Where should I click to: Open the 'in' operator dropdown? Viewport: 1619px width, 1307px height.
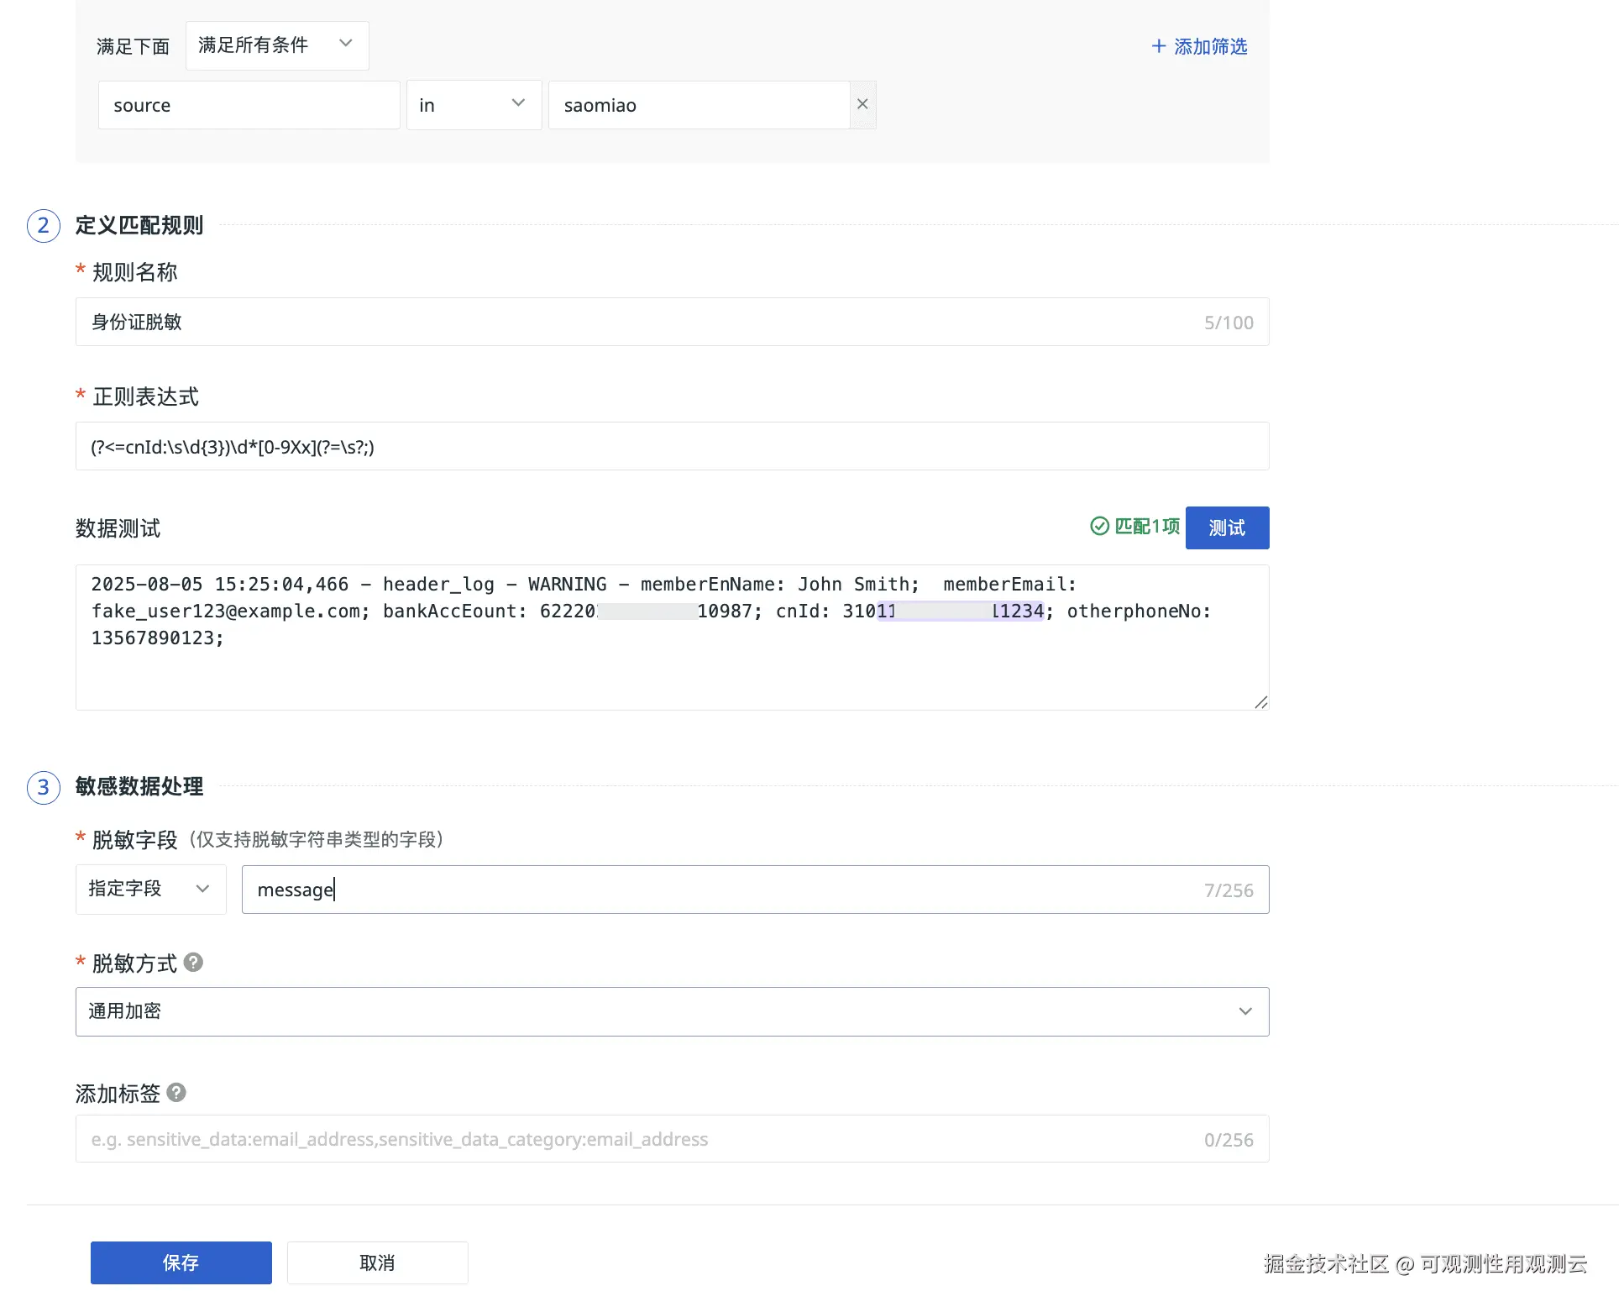(474, 105)
